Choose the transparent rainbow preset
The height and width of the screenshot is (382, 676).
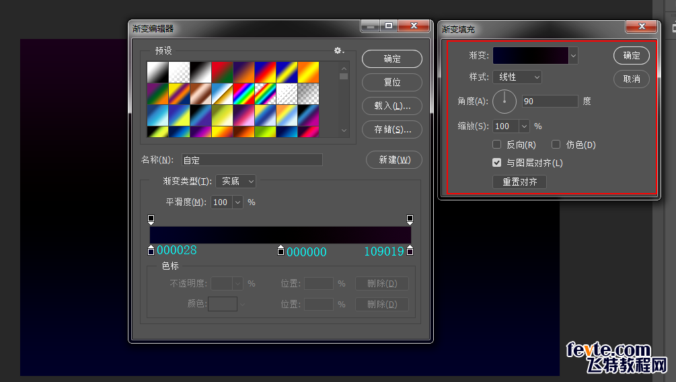(x=265, y=93)
